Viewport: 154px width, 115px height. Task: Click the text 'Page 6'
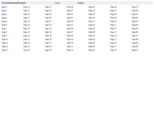(4, 25)
